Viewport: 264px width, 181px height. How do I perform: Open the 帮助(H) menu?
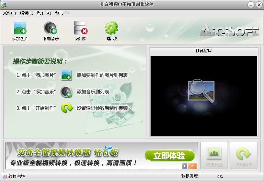[x=62, y=13]
